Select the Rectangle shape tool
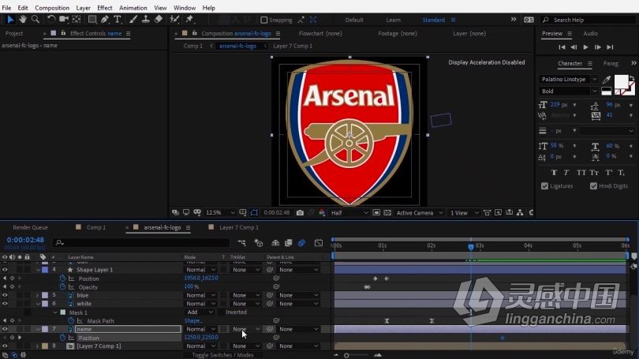The height and width of the screenshot is (359, 639). [x=92, y=19]
